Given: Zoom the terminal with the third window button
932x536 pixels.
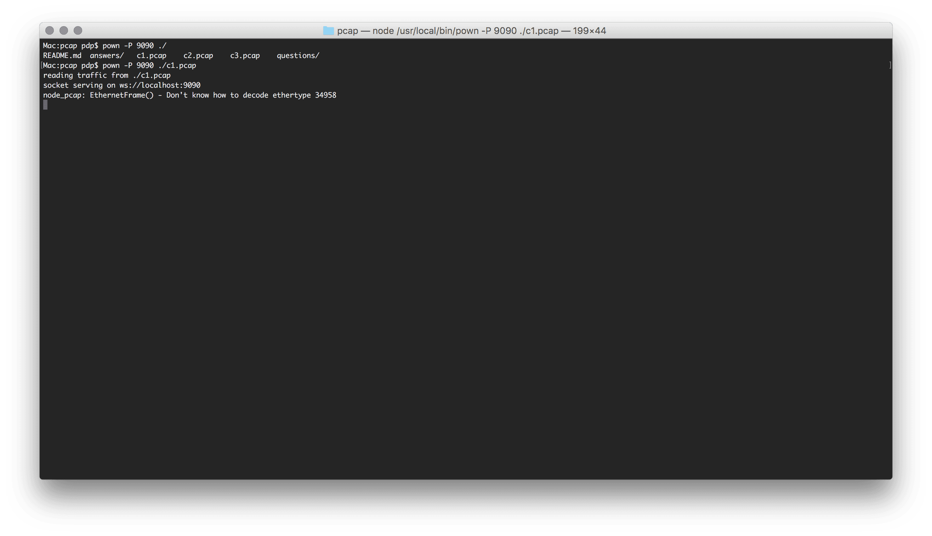Looking at the screenshot, I should coord(78,30).
